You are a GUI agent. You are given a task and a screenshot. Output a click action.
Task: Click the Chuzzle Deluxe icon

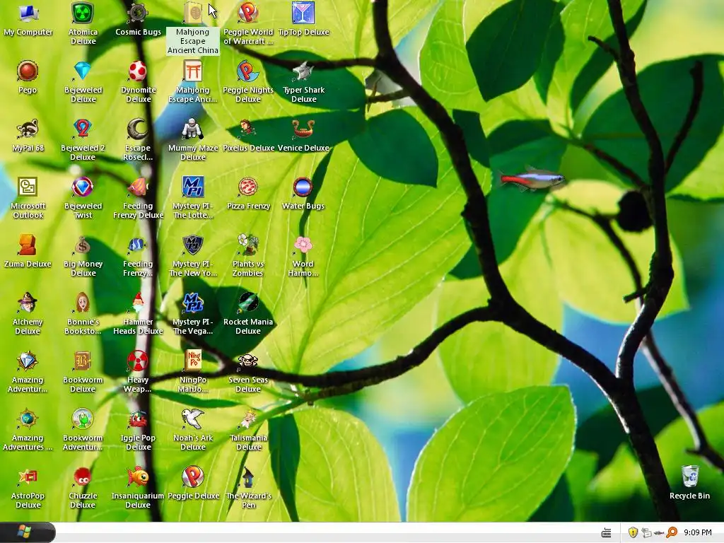tap(83, 477)
